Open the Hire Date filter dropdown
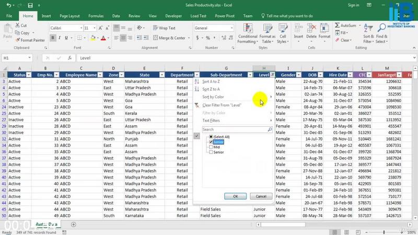Screen dimensions: 418x235 [350, 75]
